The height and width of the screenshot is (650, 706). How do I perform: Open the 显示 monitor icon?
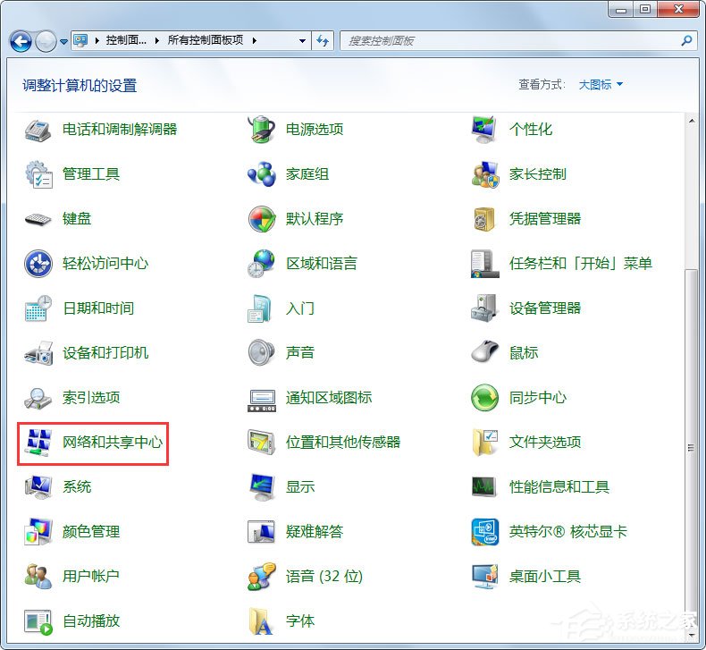[262, 487]
